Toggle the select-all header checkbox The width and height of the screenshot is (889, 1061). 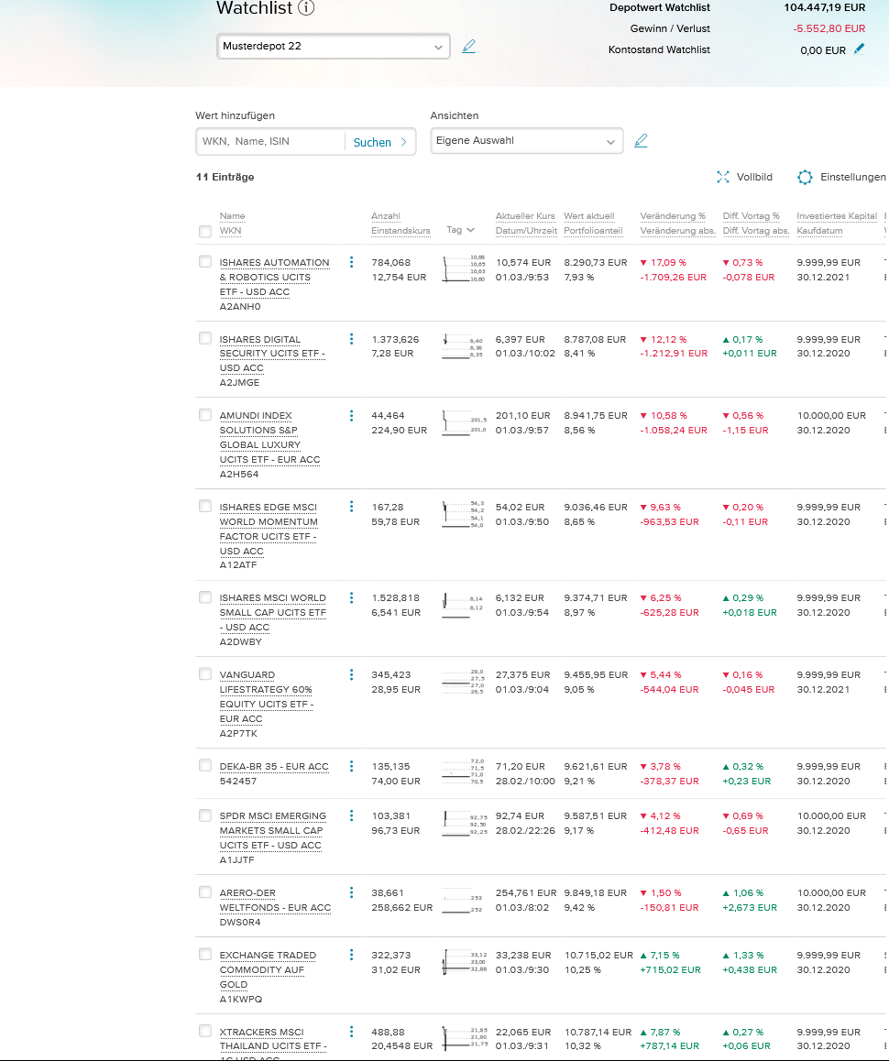pos(205,231)
